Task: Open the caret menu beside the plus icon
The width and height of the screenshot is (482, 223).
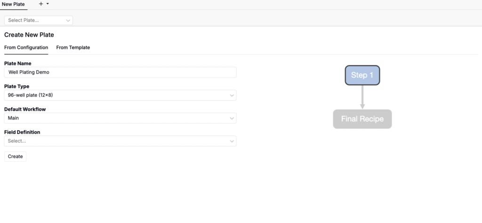Action: point(48,4)
